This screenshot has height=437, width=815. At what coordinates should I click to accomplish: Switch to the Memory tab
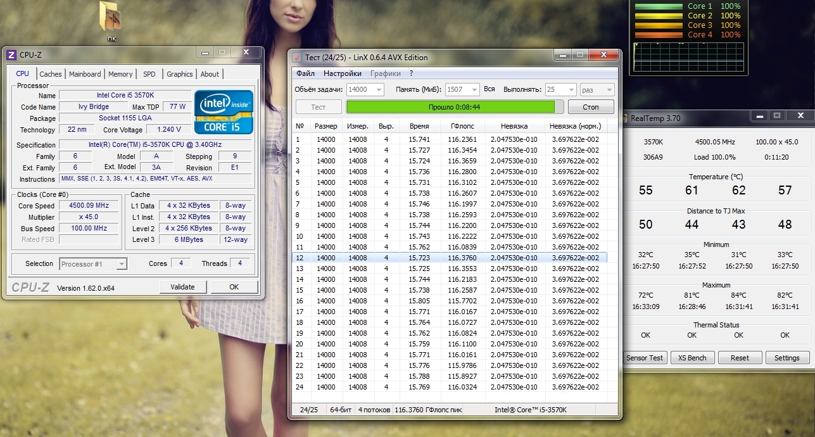(x=120, y=74)
